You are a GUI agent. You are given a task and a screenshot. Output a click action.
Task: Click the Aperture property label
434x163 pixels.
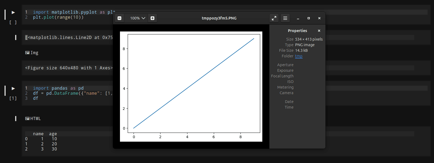285,65
